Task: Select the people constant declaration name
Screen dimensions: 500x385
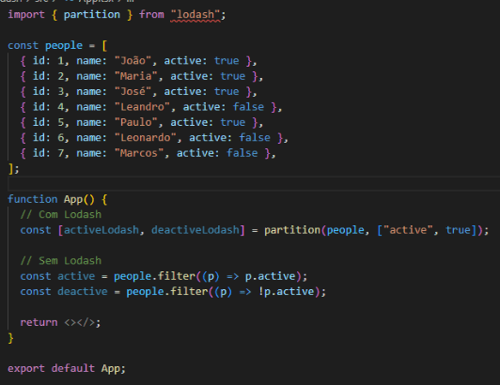Action: click(x=64, y=46)
